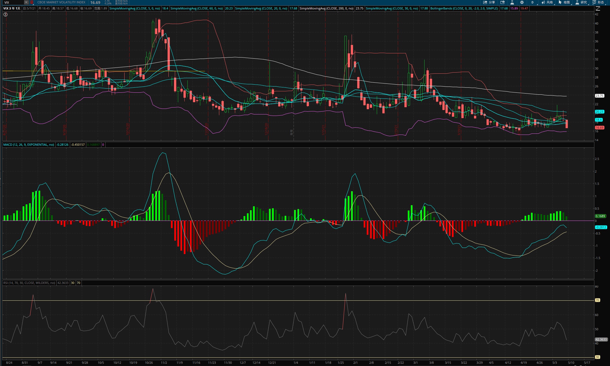Open chart settings gear icon

tap(522, 2)
